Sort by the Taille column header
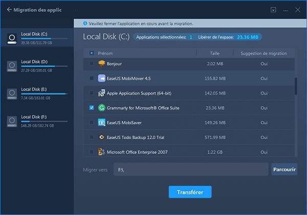This screenshot has width=307, height=215. (214, 53)
